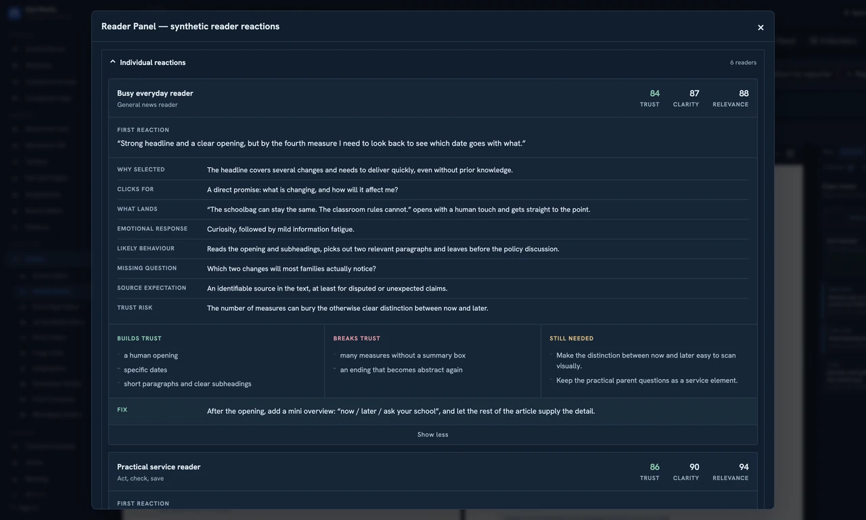Select the Still Needed heading
866x520 pixels.
(x=572, y=339)
